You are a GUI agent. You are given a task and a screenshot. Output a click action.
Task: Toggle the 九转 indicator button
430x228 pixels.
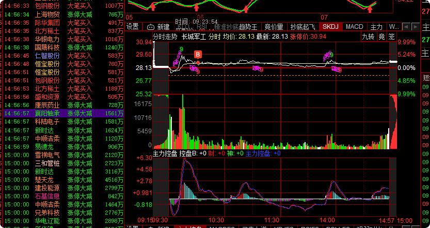(x=368, y=37)
